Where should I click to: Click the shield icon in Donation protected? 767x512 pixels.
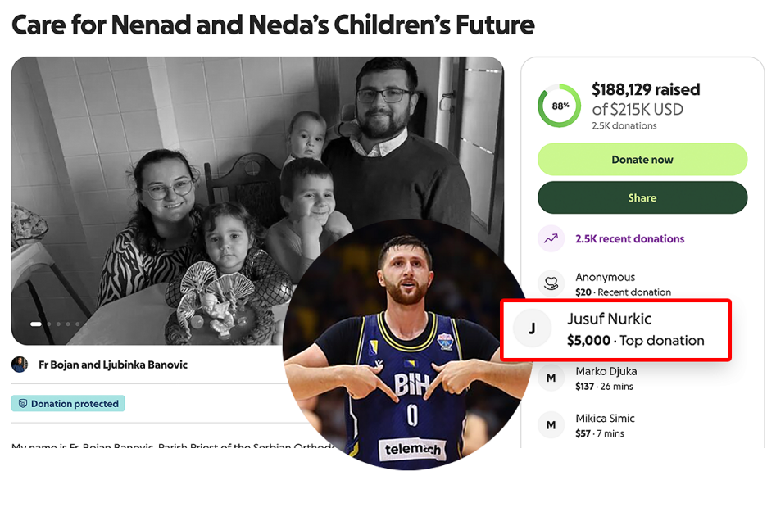23,404
